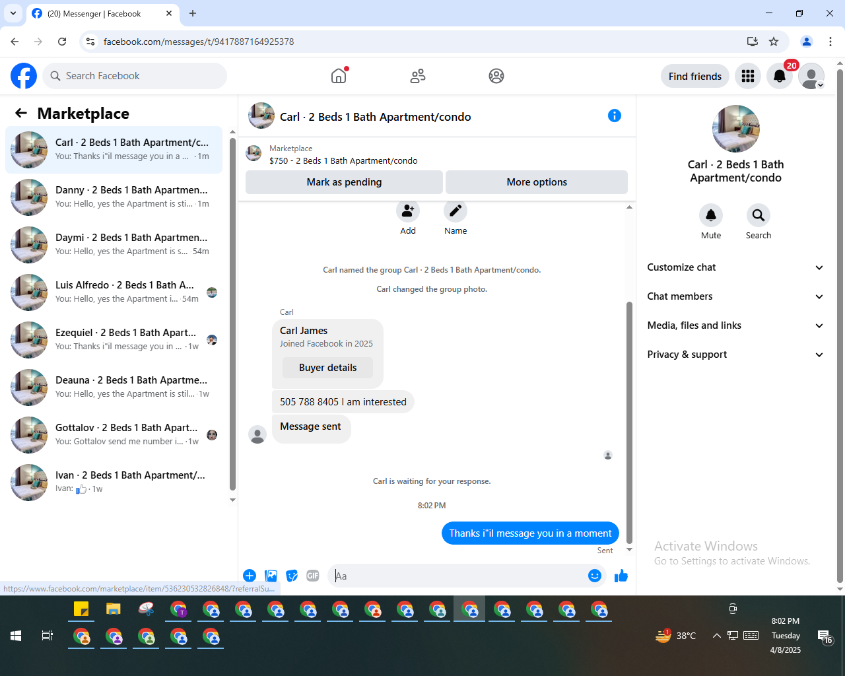Image resolution: width=845 pixels, height=676 pixels.
Task: Choose a GIF in composer
Action: point(313,576)
